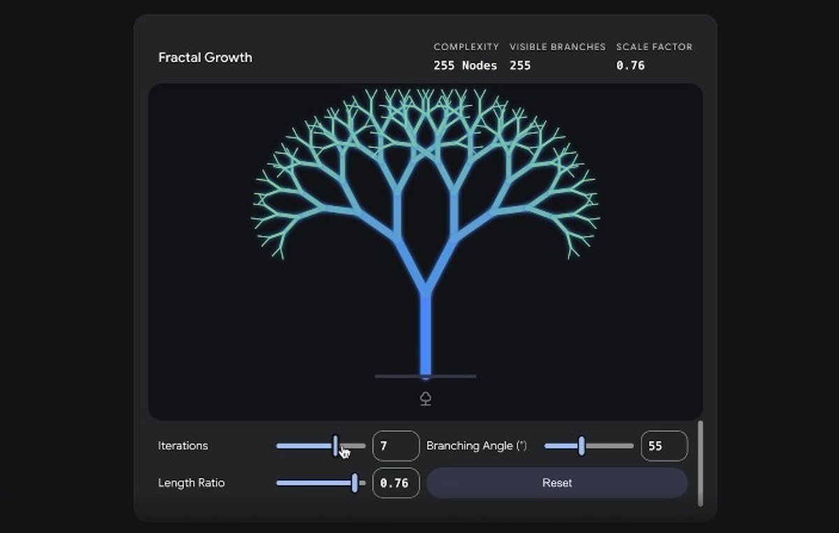Click the Length Ratio slider handle

pyautogui.click(x=355, y=483)
